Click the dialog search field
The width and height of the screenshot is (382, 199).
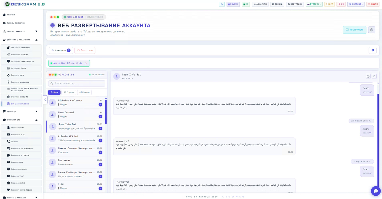point(77,84)
